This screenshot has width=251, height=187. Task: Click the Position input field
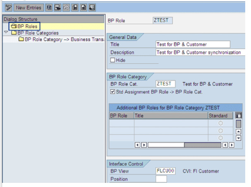pos(161,179)
